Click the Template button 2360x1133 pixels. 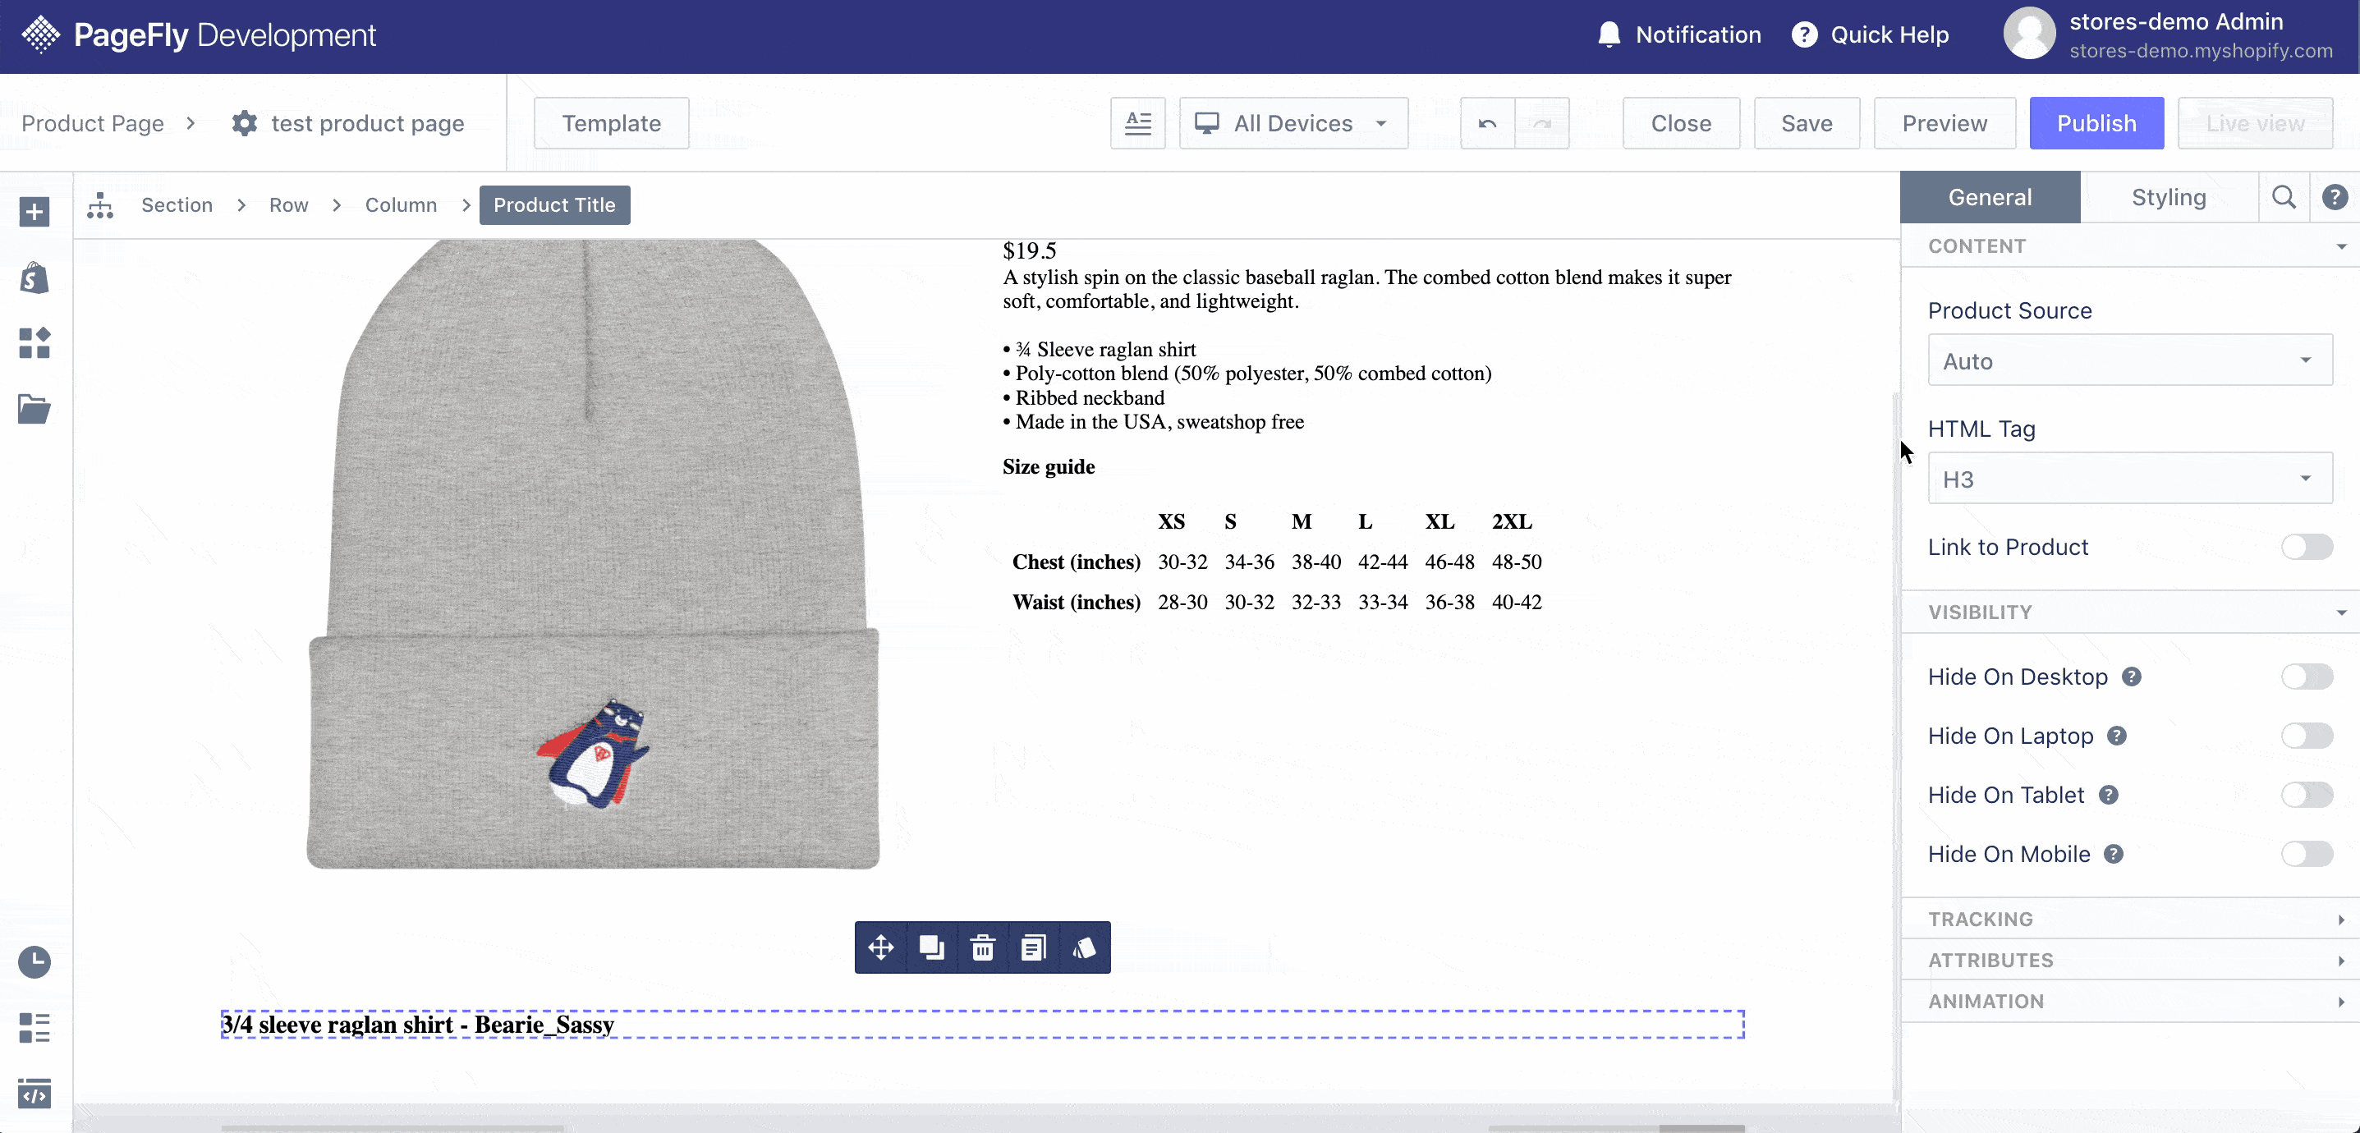point(611,124)
